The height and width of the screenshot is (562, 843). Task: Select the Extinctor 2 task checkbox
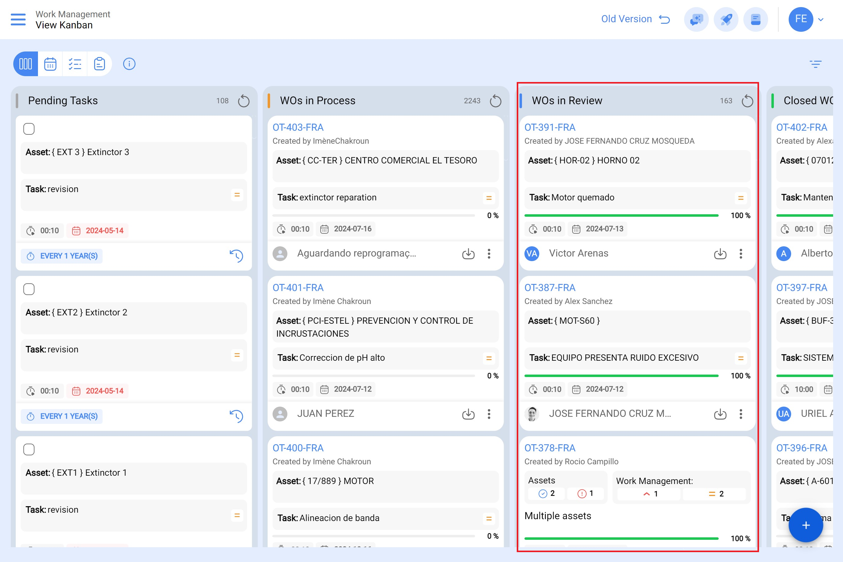click(29, 289)
